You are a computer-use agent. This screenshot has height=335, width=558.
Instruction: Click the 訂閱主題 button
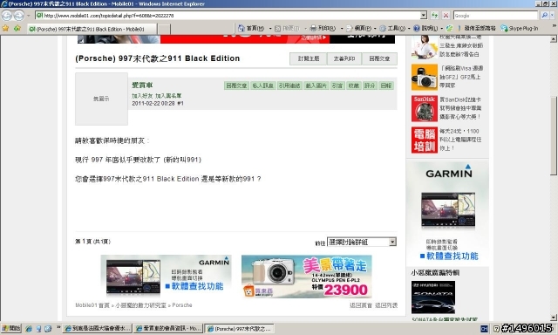309,58
